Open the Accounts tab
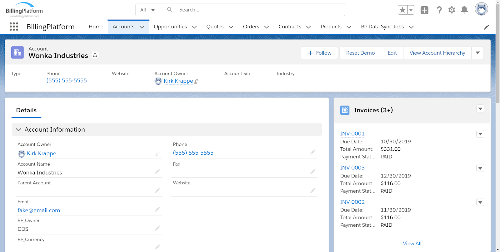The height and width of the screenshot is (252, 500). click(123, 27)
